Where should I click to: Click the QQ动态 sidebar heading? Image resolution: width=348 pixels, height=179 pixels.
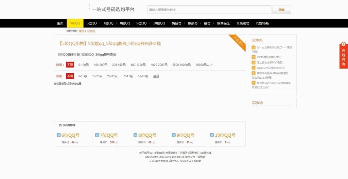pyautogui.click(x=257, y=103)
